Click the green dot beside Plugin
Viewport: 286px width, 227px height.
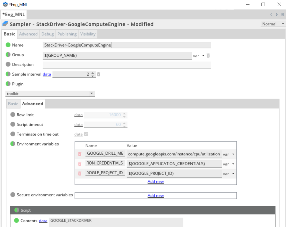8,84
